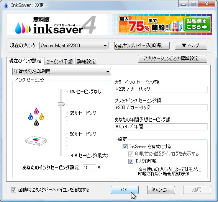Click the 0% セービングなし label

click(x=85, y=92)
